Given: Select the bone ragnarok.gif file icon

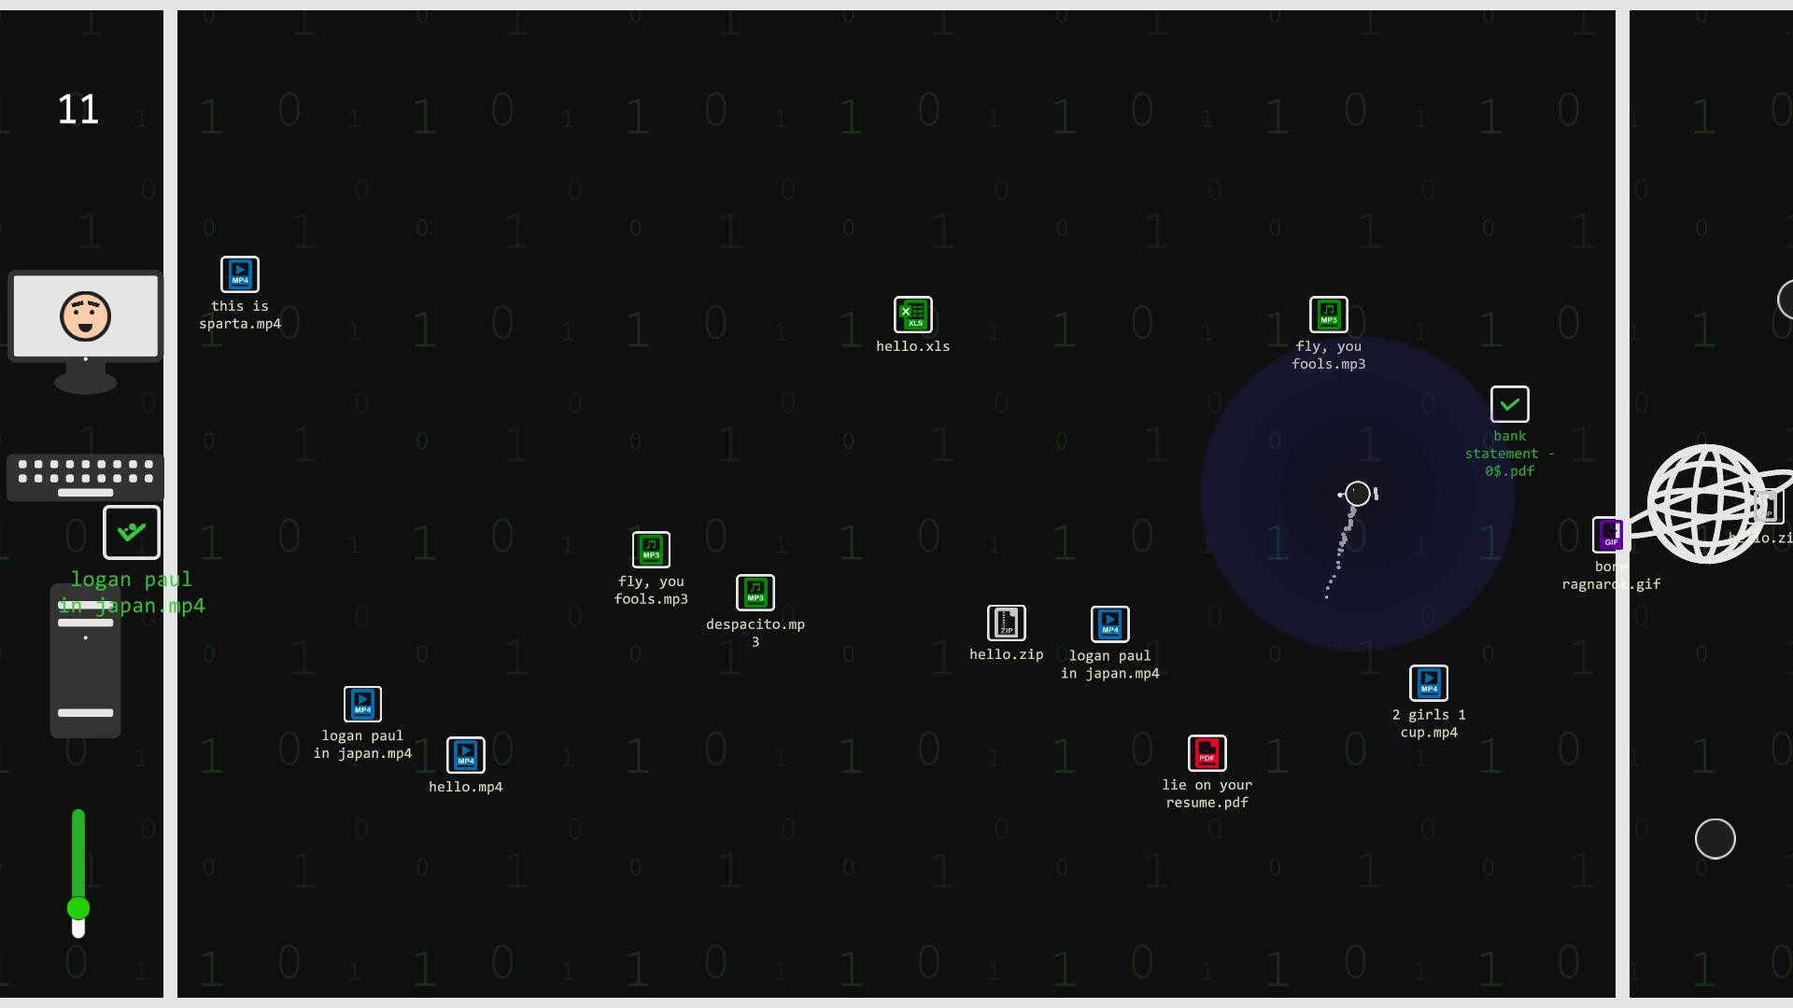Looking at the screenshot, I should (1610, 535).
